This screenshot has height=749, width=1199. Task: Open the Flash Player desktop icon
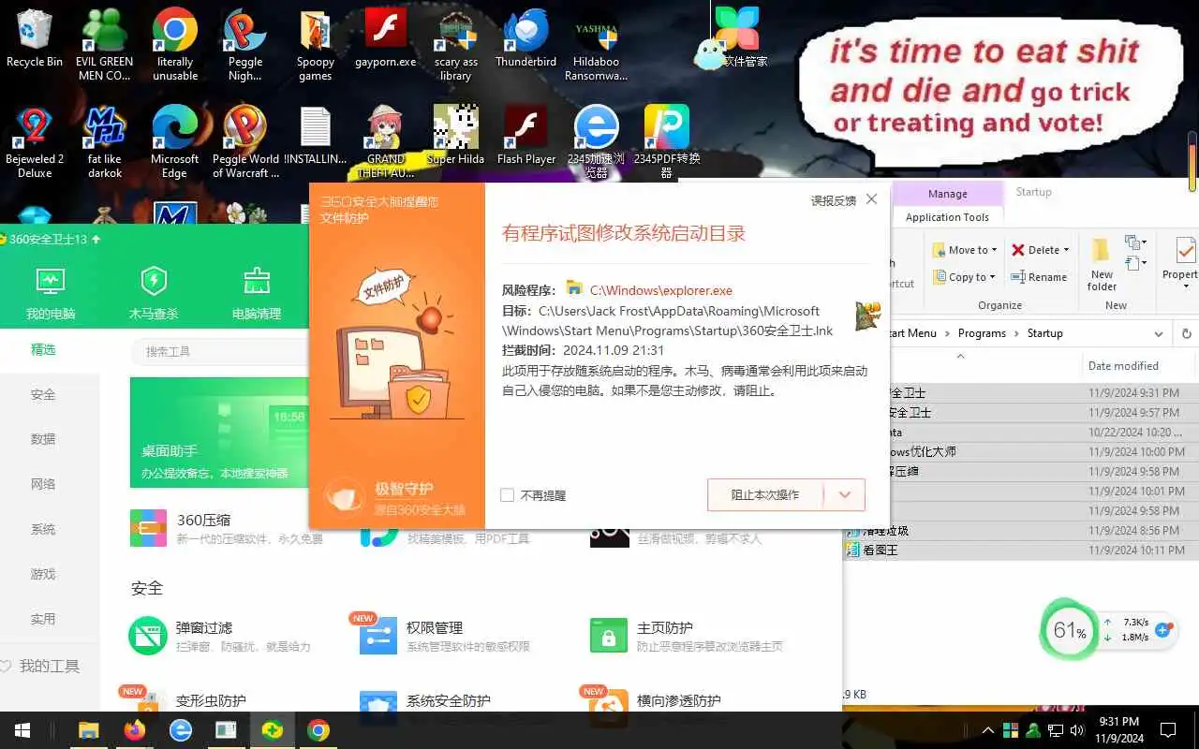tap(526, 136)
